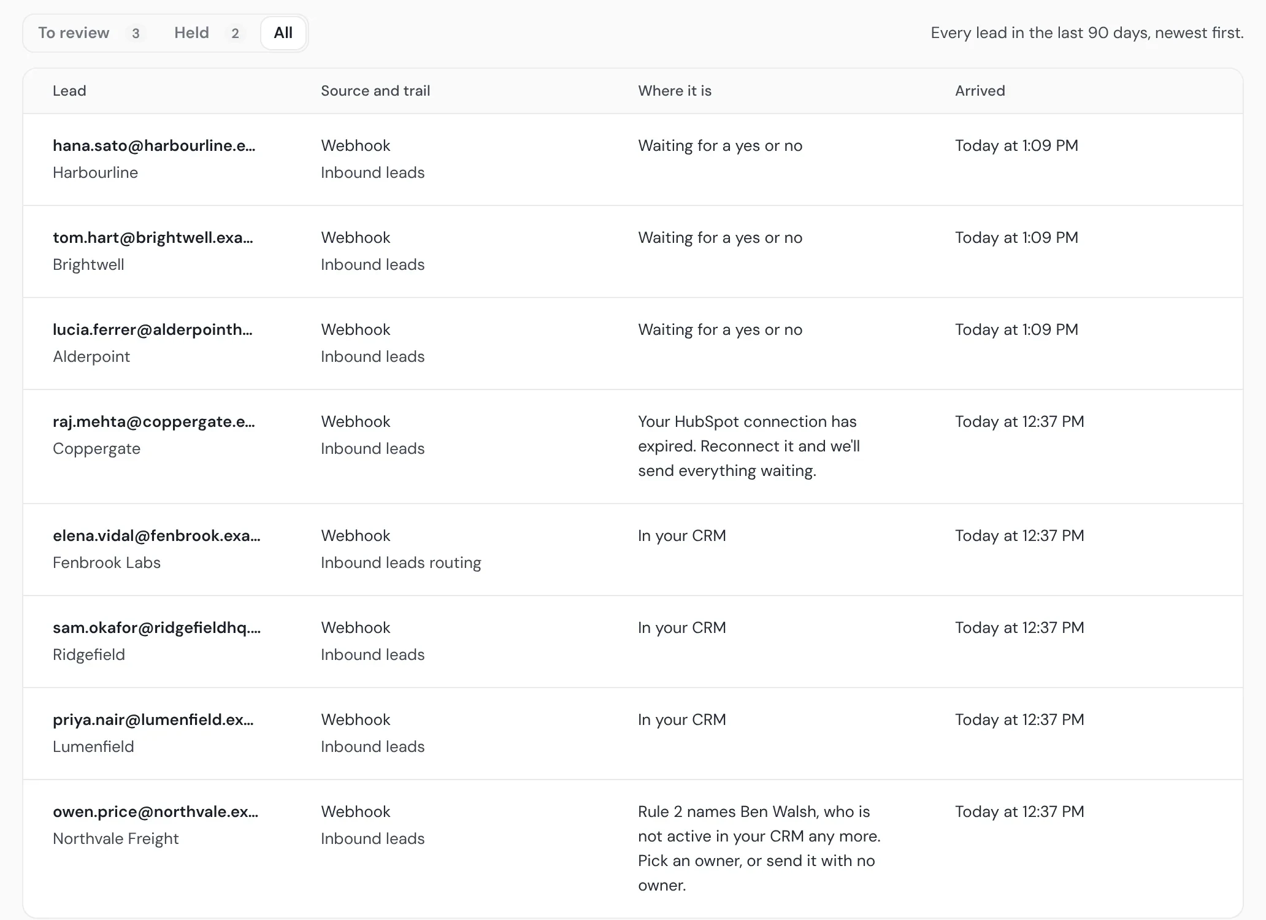Click Inbound leads routing trail for Fenbrook
This screenshot has height=920, width=1266.
point(401,562)
